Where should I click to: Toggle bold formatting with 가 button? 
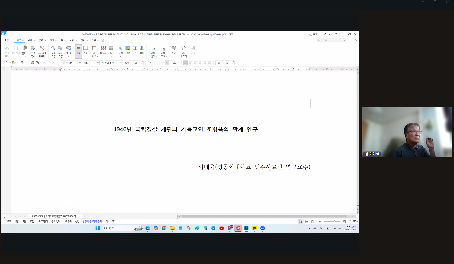click(149, 63)
